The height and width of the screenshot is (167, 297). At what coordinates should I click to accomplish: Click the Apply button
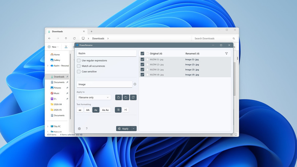coord(123,128)
